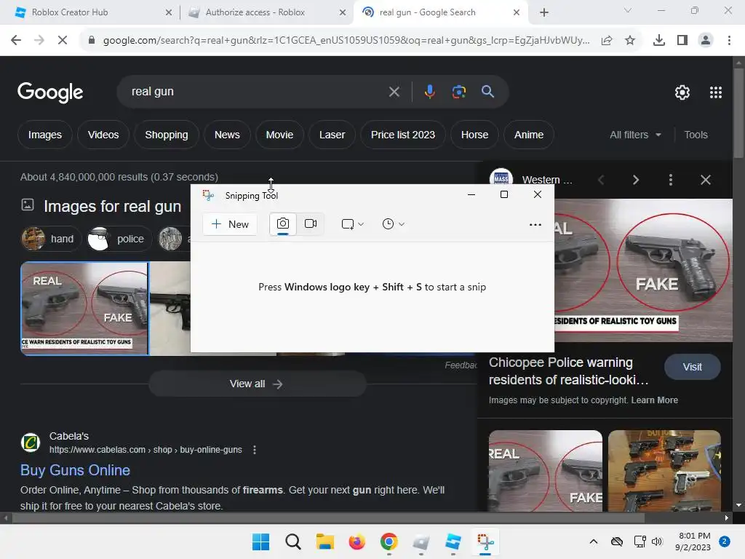The image size is (745, 559).
Task: Go to next image in preview panel
Action: 636,180
